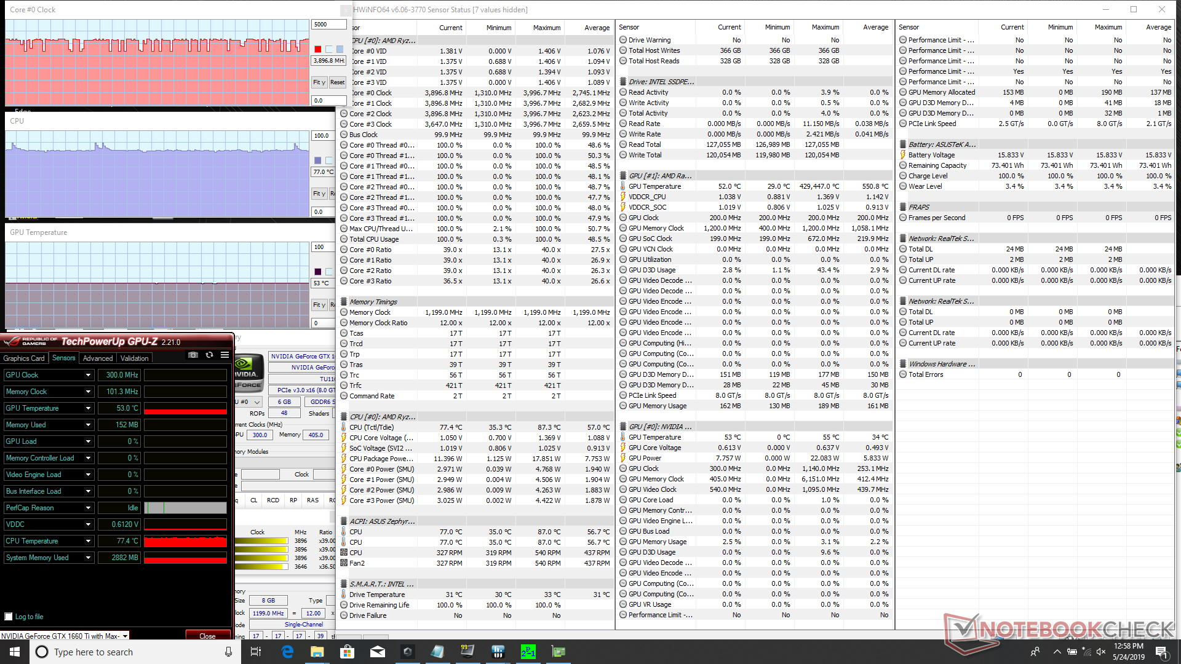Screen dimensions: 1181x664
Task: Switch to the Advanced tab in GPU-Z
Action: click(98, 358)
